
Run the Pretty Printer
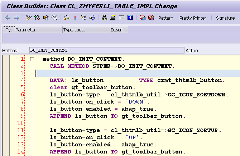click(x=193, y=18)
